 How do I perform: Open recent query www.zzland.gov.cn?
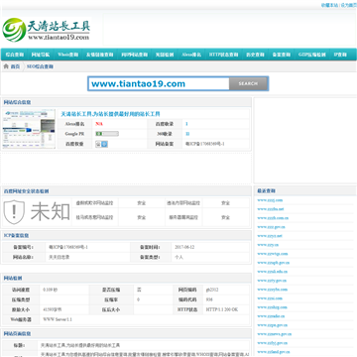[x=274, y=352]
